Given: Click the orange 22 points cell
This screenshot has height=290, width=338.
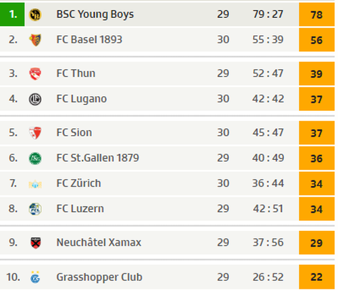Looking at the screenshot, I should click(x=317, y=277).
